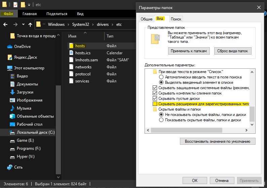
Task: Uncheck Скрывать защищенные системные файлы
Action: [155, 88]
